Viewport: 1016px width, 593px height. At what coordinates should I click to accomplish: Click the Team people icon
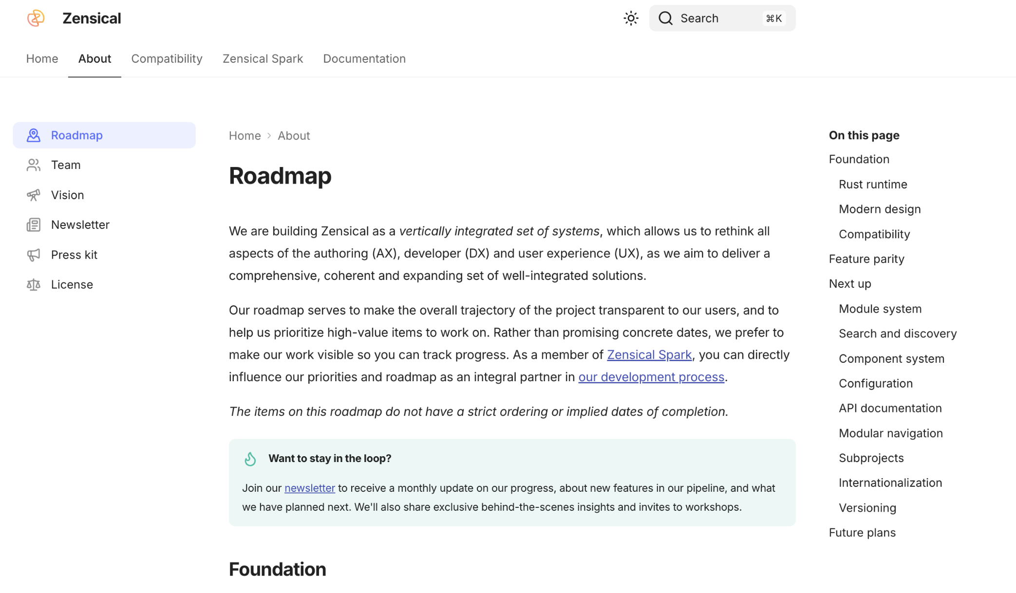coord(34,165)
